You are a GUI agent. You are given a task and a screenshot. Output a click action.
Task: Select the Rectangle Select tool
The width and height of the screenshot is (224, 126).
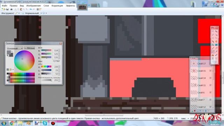tap(213, 31)
